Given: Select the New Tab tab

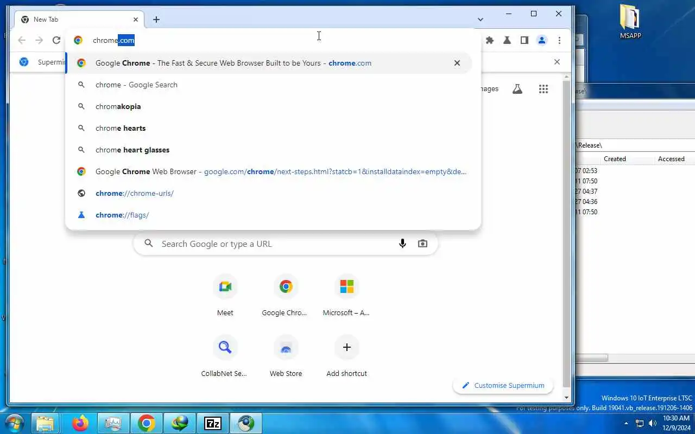Looking at the screenshot, I should [80, 20].
